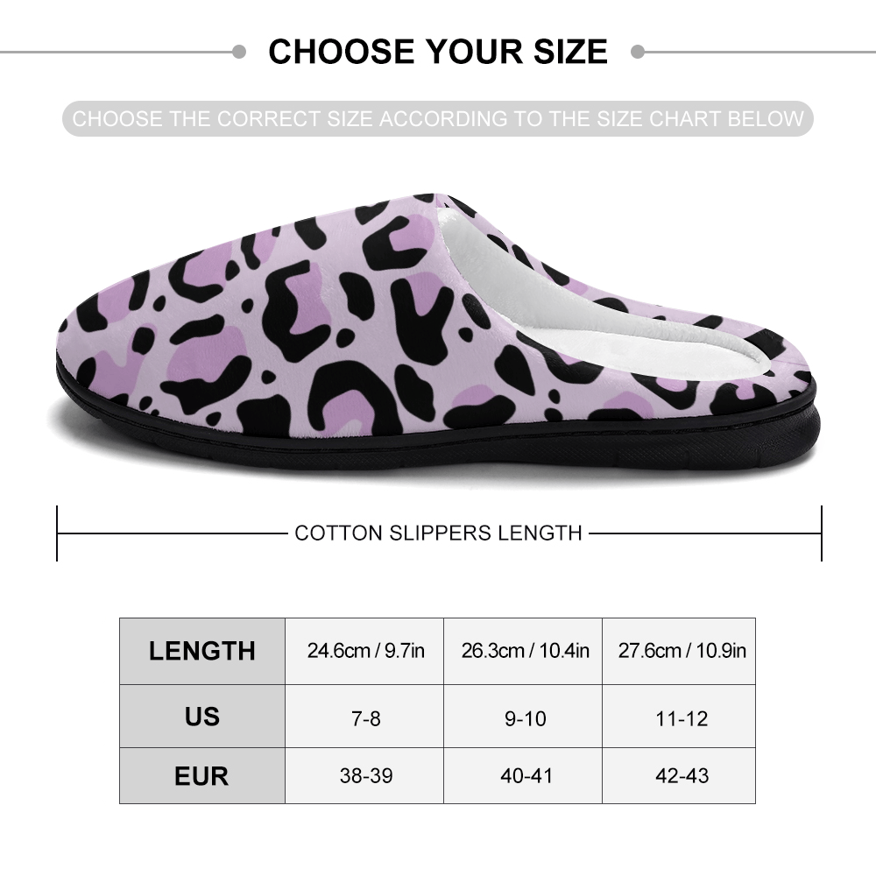This screenshot has height=876, width=876.
Task: Select the US row header cell
Action: click(202, 717)
